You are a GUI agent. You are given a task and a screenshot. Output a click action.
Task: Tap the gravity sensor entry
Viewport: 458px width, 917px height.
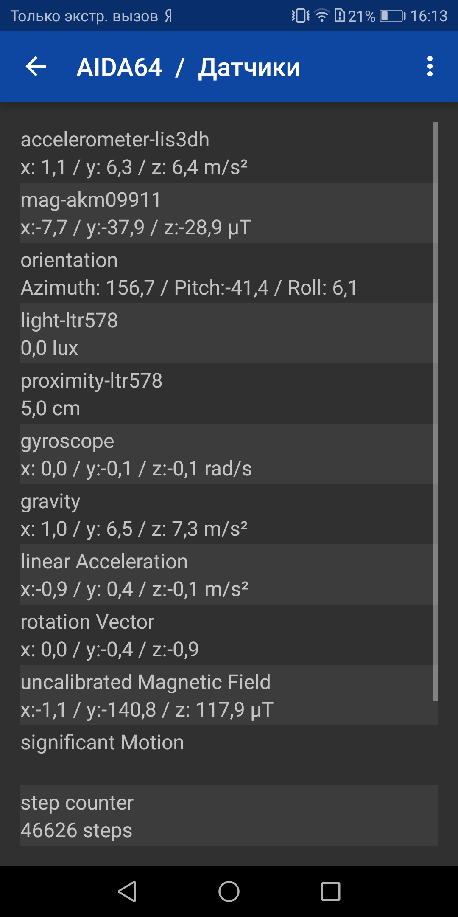[x=229, y=514]
